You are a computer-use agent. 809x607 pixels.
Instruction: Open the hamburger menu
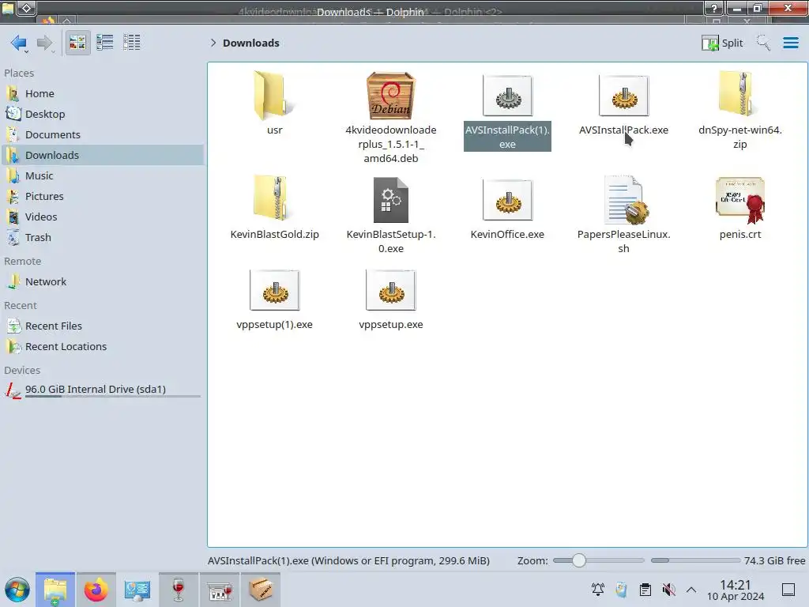(790, 43)
